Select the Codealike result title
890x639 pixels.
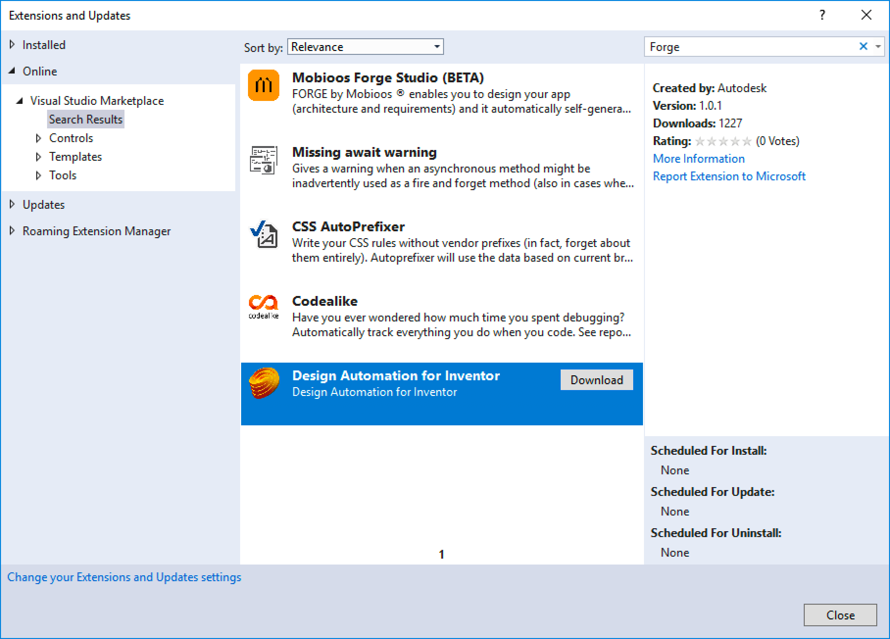pyautogui.click(x=325, y=301)
